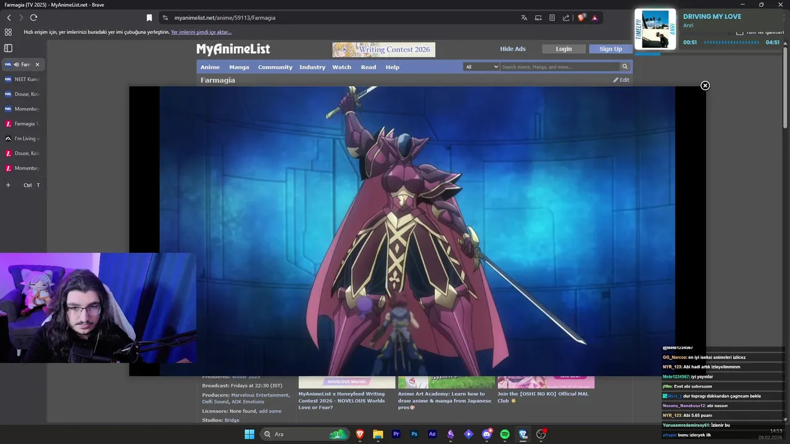Close the active Farmagia tab
This screenshot has height=444, width=790.
coord(37,64)
